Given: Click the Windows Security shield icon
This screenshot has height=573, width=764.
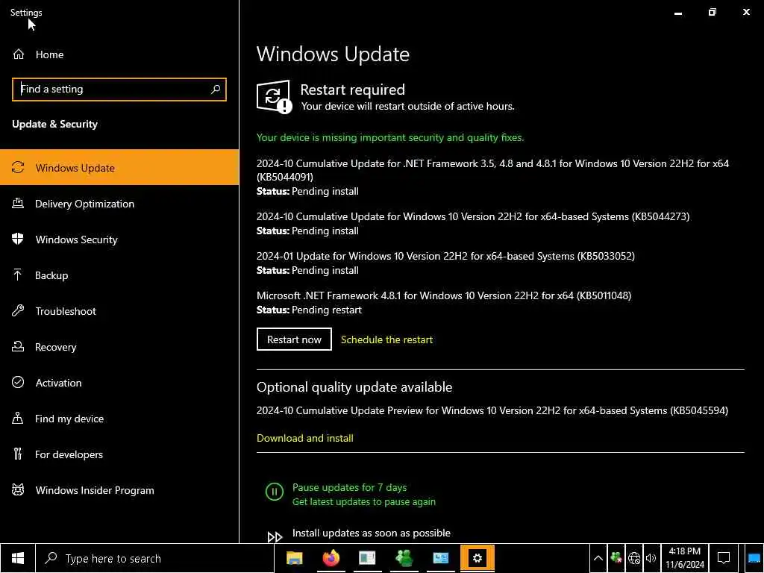Looking at the screenshot, I should pos(18,239).
